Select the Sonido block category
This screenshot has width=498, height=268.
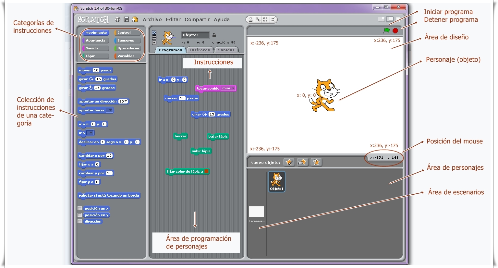tap(96, 48)
